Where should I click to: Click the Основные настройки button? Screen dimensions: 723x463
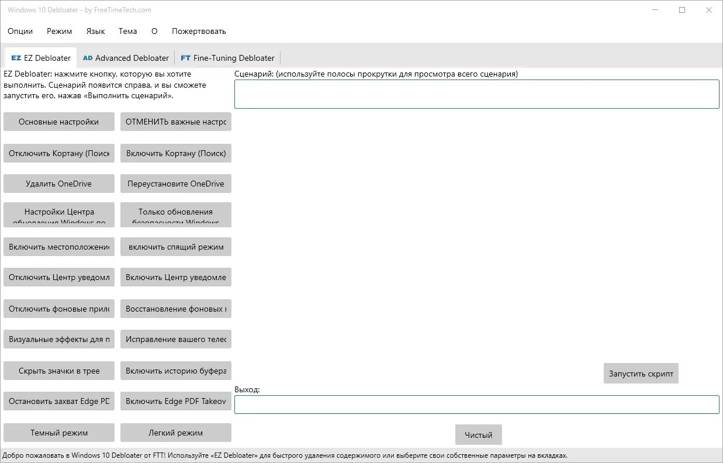(58, 122)
